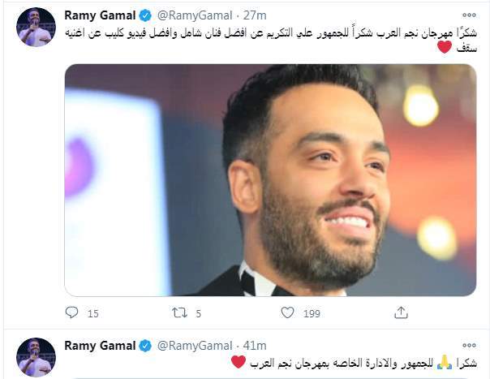The image size is (490, 379).
Task: Open the three-dot menu on second tweet
Action: pyautogui.click(x=469, y=345)
